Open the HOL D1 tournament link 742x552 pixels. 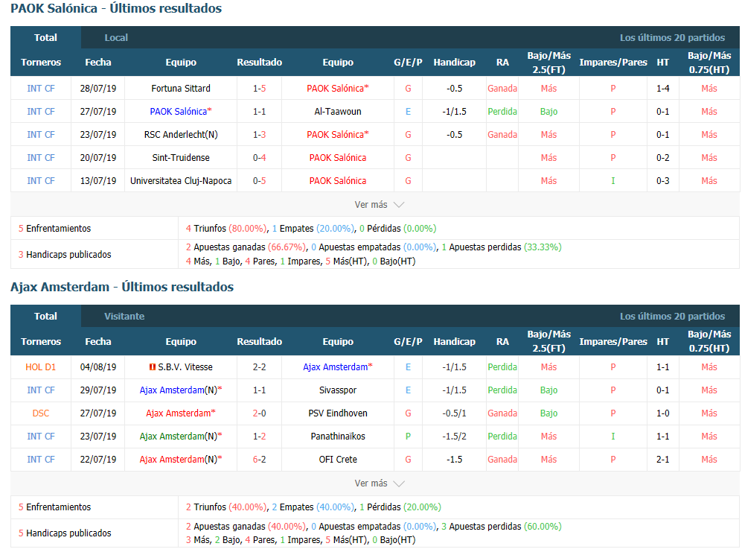coord(41,367)
